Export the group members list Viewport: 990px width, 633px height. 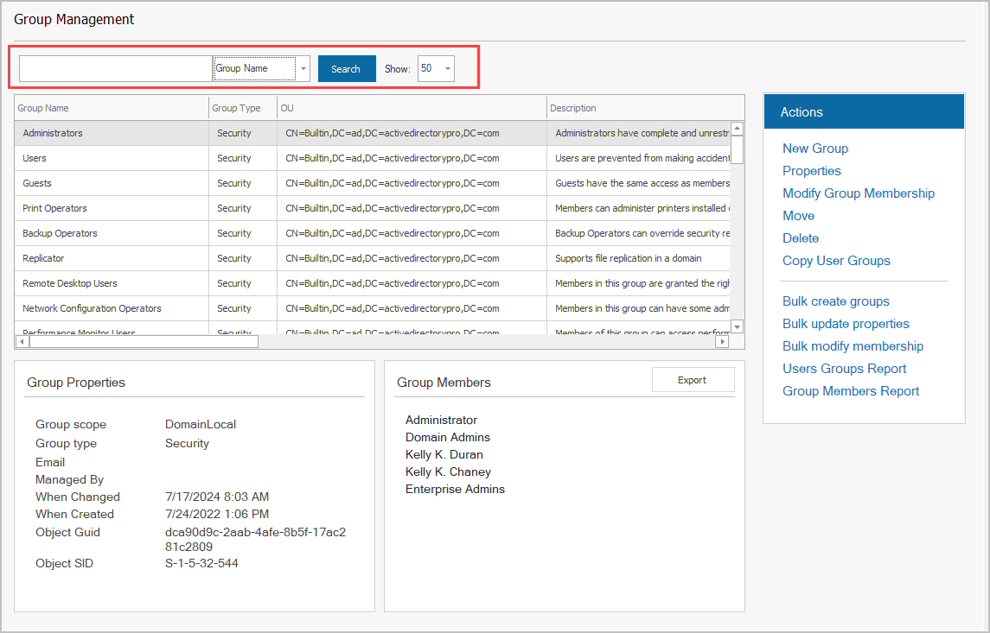click(x=693, y=380)
